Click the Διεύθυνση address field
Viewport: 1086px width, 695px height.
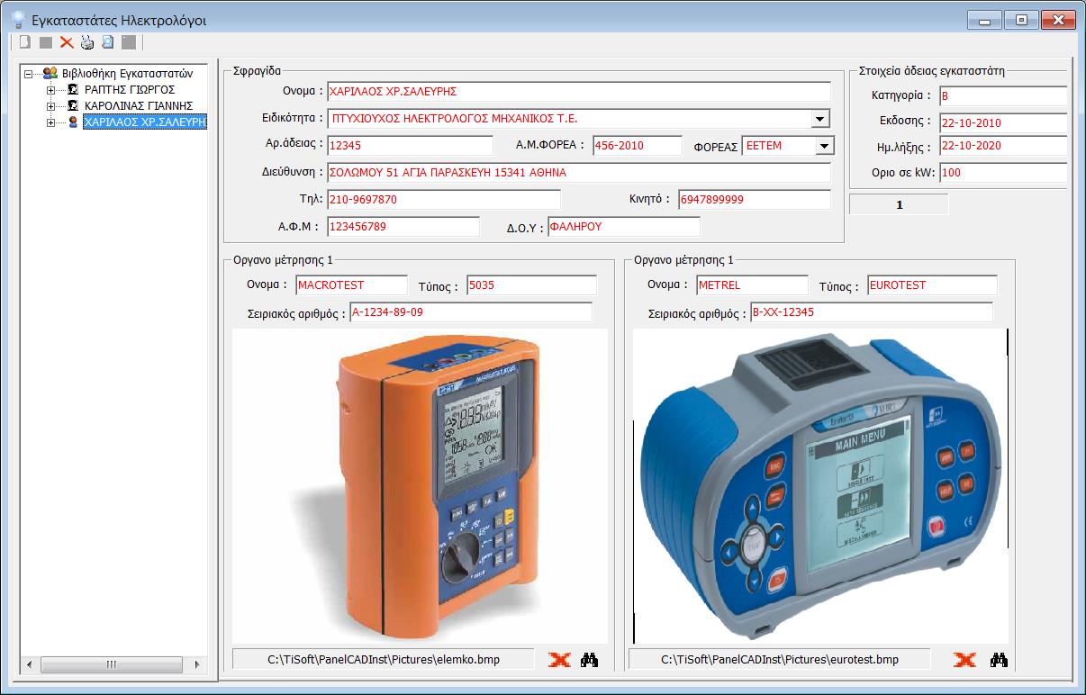pos(578,173)
